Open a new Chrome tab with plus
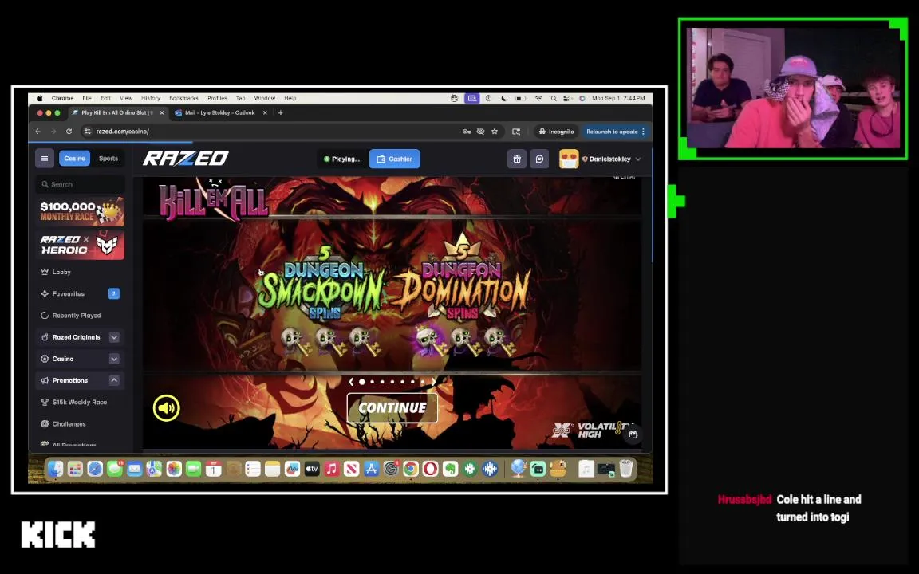 [x=281, y=112]
